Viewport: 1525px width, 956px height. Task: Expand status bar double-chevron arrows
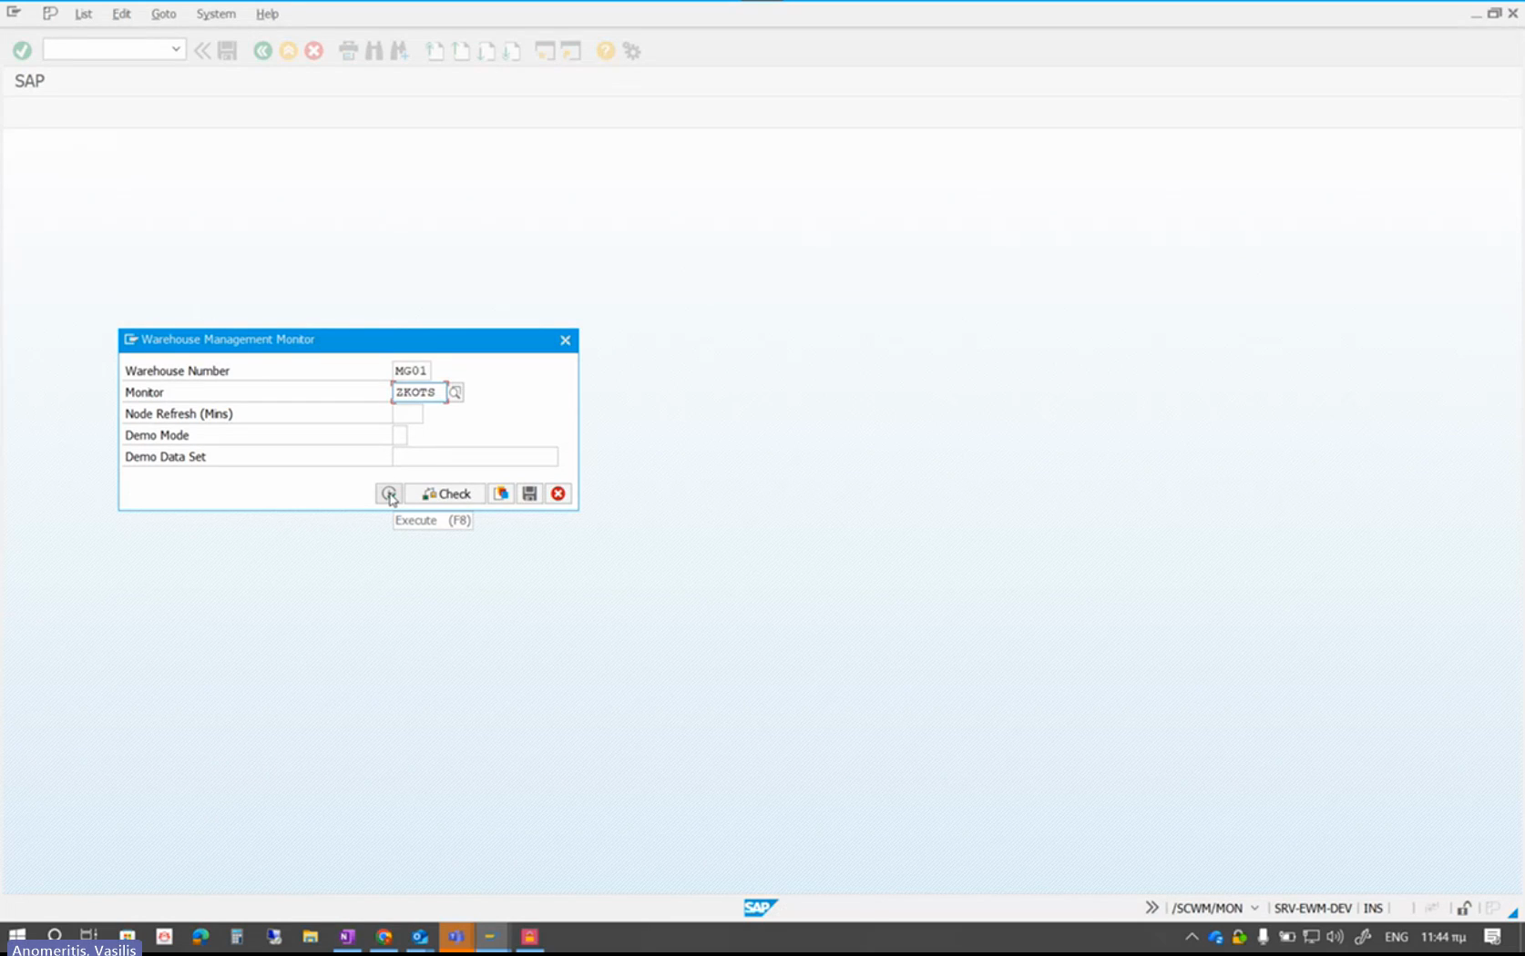(x=1151, y=908)
